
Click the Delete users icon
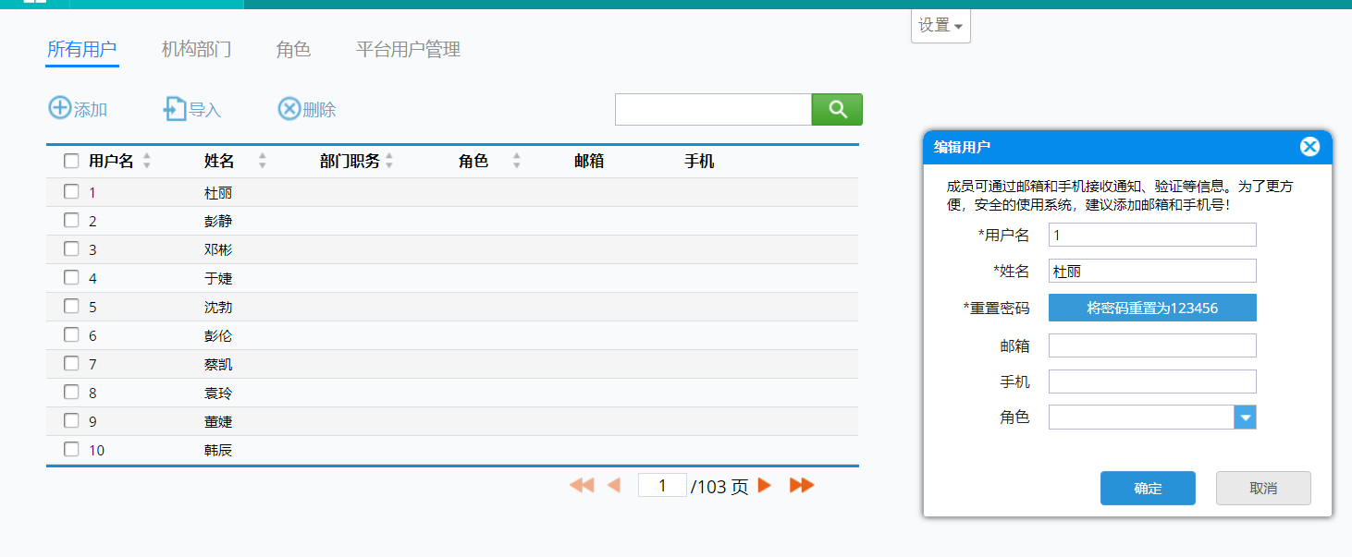(x=289, y=109)
